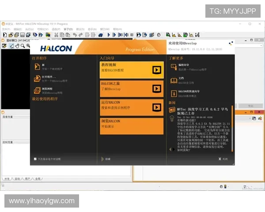Click the documentation book icon

[x=174, y=80]
